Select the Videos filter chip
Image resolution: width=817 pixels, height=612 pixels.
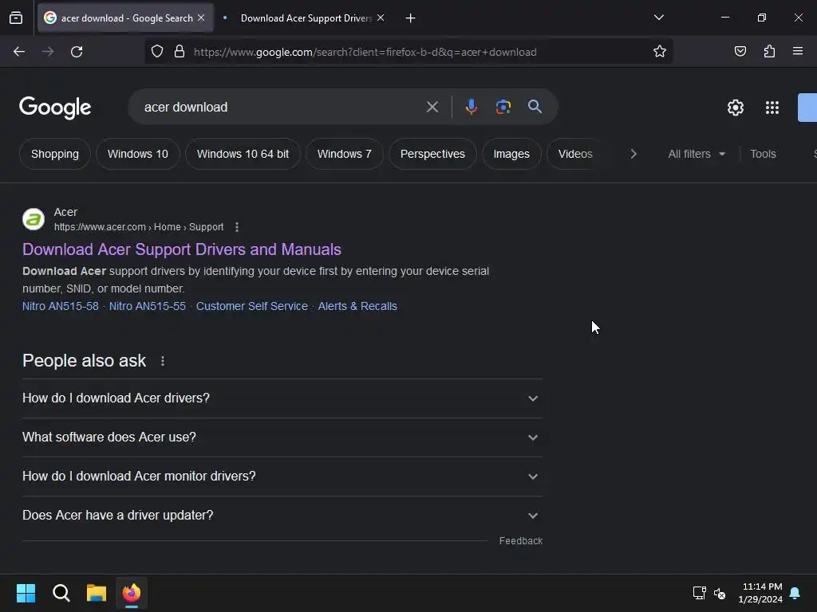point(575,154)
